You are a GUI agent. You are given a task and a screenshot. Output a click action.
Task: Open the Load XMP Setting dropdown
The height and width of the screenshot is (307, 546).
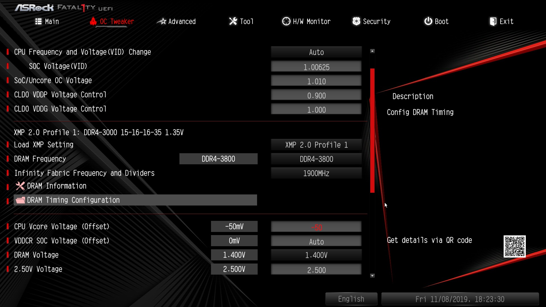[x=316, y=145]
